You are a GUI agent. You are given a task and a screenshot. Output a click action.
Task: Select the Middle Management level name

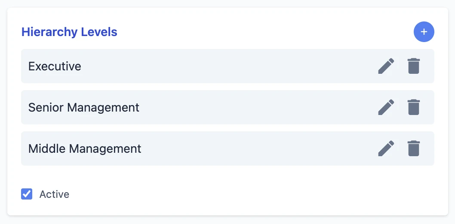click(x=85, y=149)
